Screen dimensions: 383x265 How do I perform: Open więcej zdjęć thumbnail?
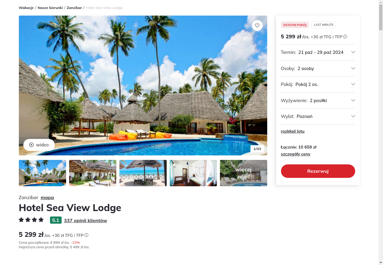tap(244, 173)
